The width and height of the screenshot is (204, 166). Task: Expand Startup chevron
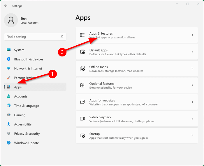[x=192, y=135]
